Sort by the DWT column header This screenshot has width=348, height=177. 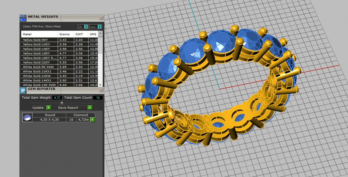(x=79, y=34)
